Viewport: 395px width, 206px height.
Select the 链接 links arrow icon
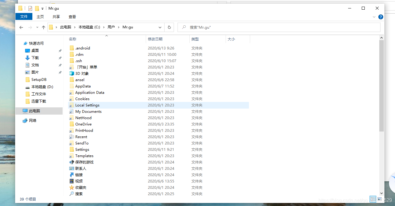72,175
